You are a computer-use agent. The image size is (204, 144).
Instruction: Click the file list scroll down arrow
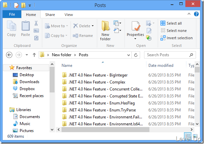click(x=197, y=124)
